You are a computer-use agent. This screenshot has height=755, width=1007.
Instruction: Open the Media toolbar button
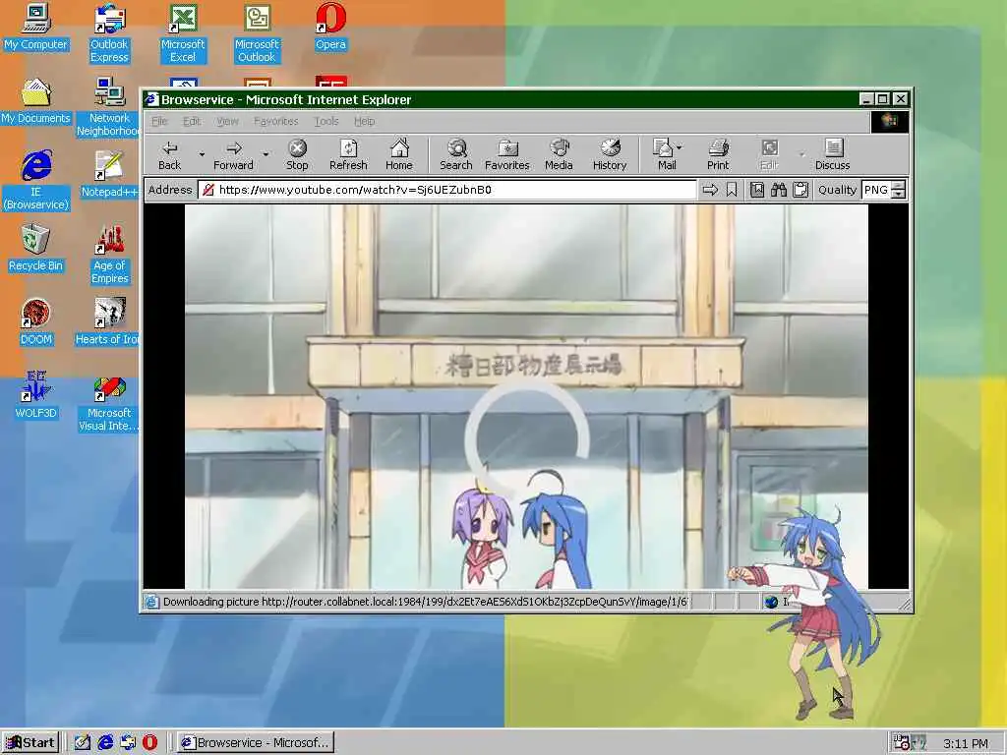point(559,154)
